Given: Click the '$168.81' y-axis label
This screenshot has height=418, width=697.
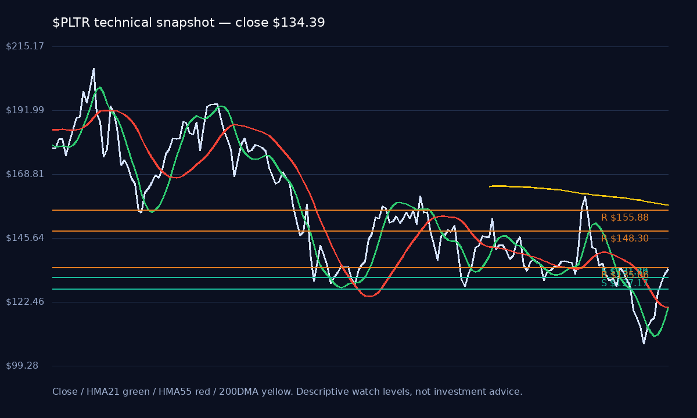Looking at the screenshot, I should 25,174.
